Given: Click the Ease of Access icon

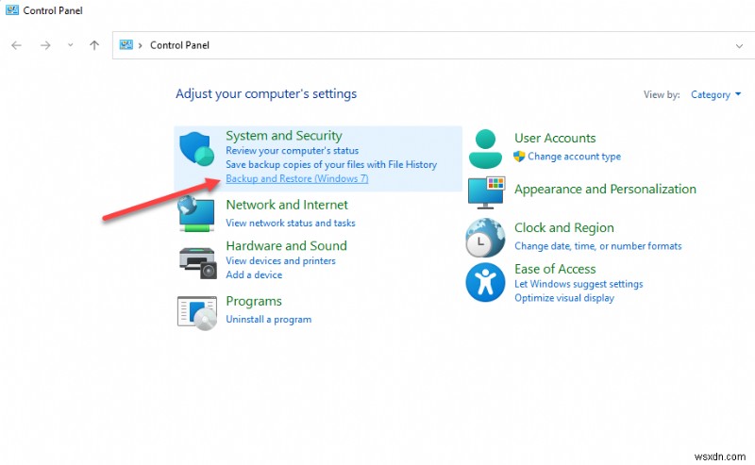Looking at the screenshot, I should (x=485, y=282).
